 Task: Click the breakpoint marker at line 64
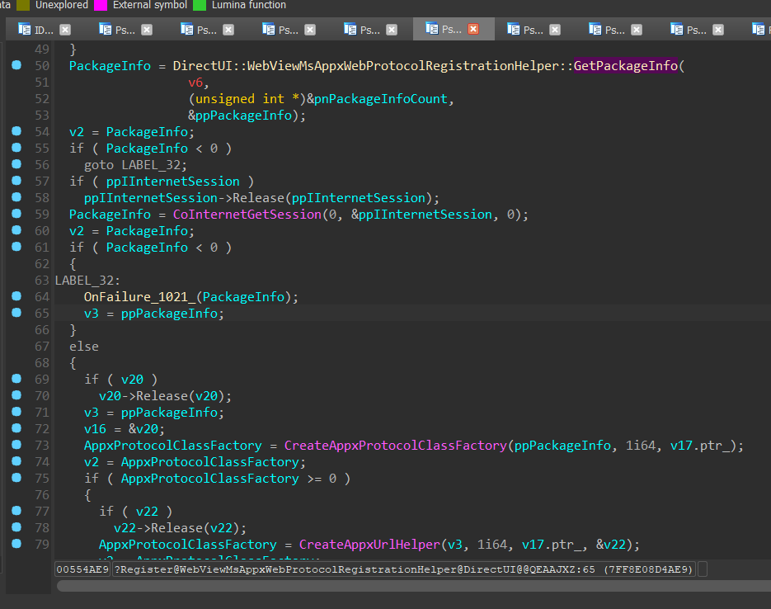pyautogui.click(x=16, y=296)
